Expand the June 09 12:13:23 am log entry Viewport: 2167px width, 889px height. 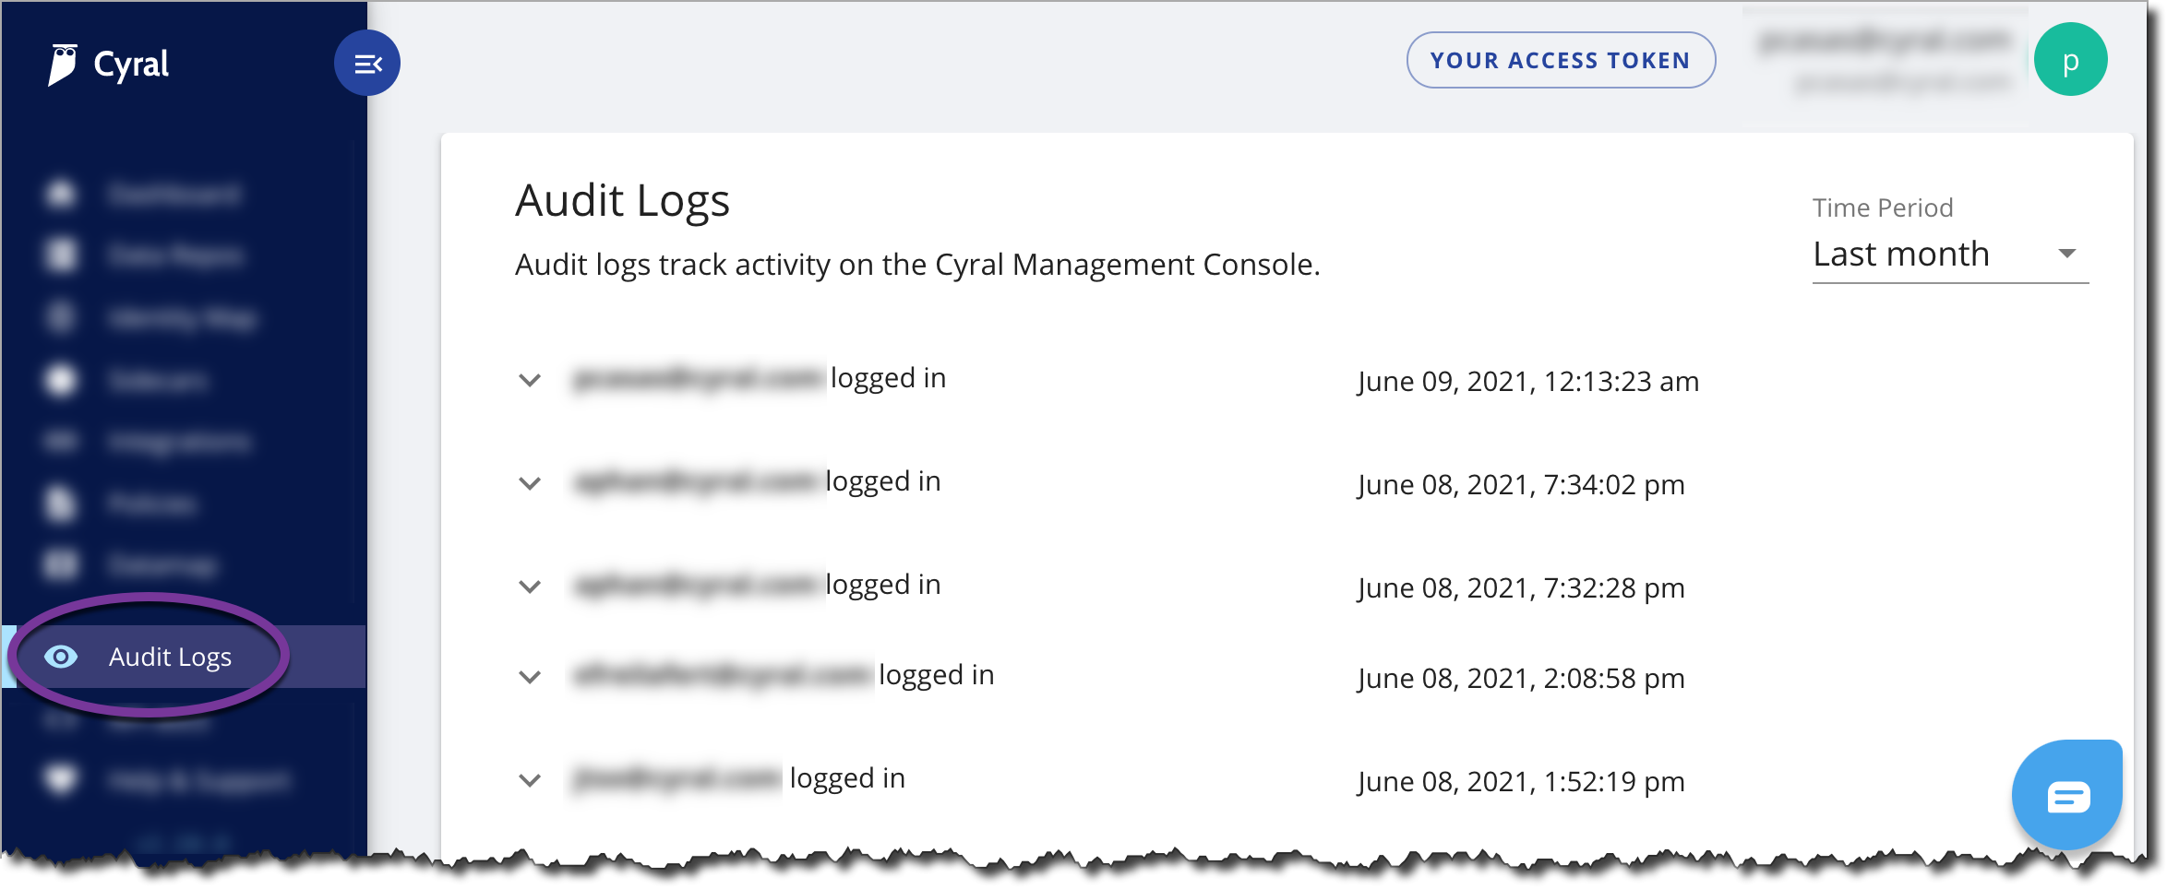(x=530, y=380)
